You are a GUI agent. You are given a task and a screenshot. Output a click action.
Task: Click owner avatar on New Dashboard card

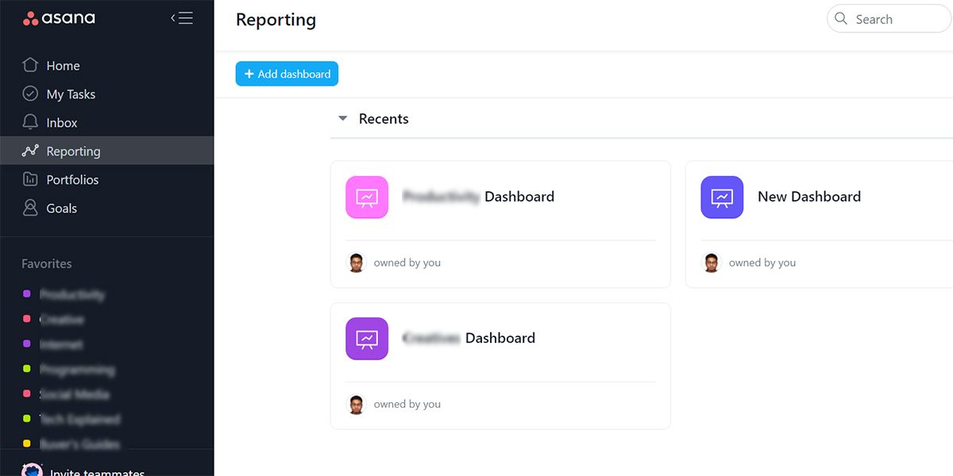[712, 263]
